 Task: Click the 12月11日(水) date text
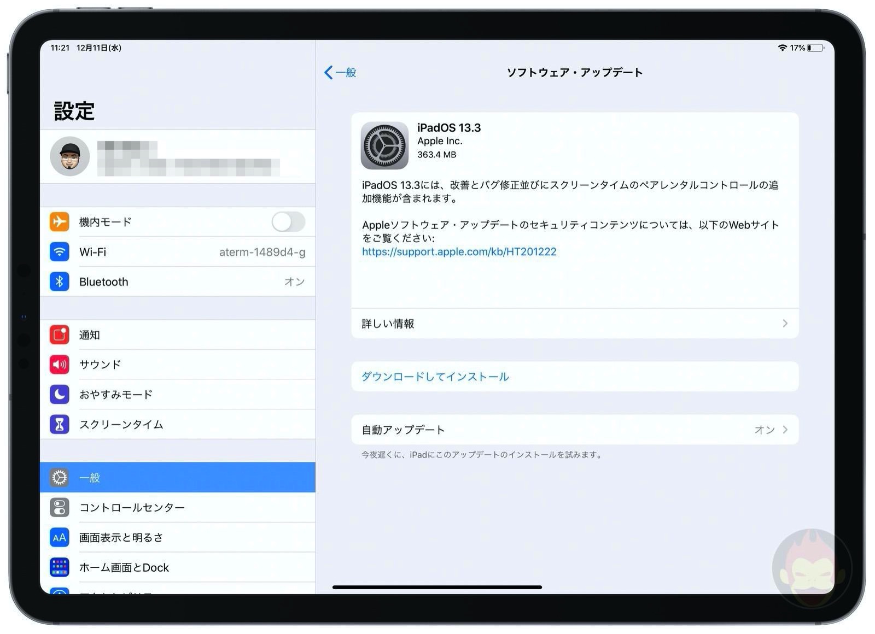99,48
